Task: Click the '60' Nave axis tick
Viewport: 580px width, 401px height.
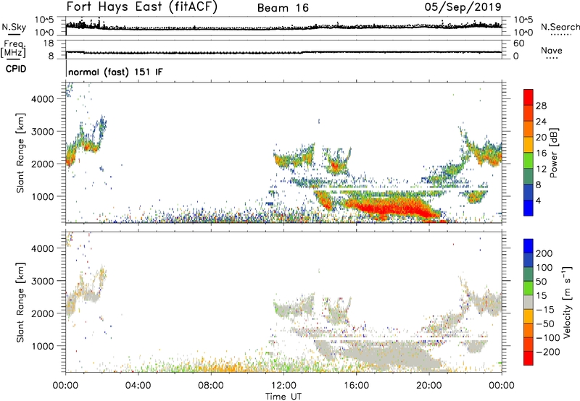Action: tap(518, 43)
